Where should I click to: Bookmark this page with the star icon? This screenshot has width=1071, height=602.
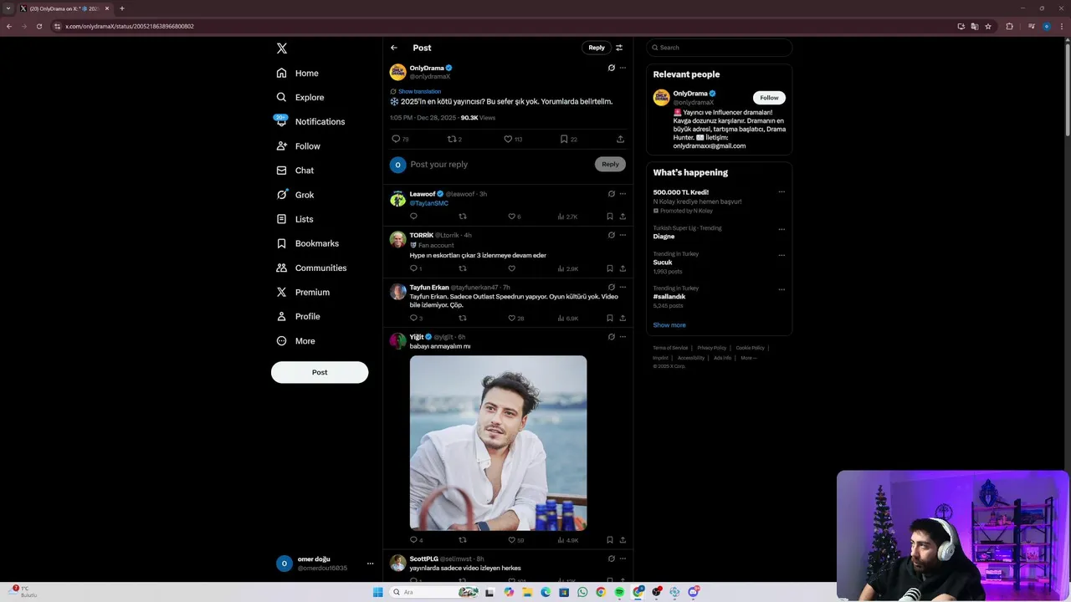coord(988,26)
